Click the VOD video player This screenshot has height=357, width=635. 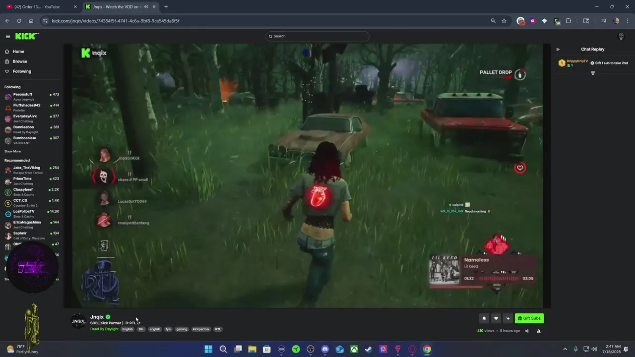307,176
